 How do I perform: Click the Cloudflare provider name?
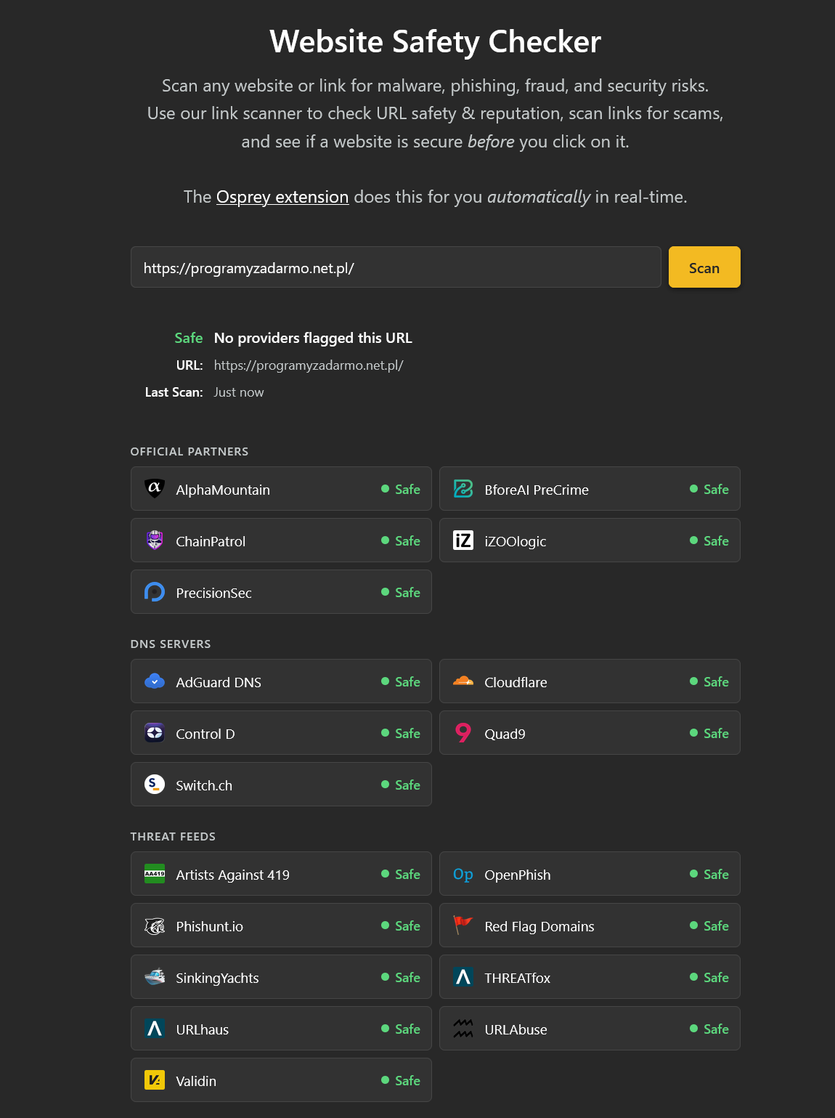(516, 682)
